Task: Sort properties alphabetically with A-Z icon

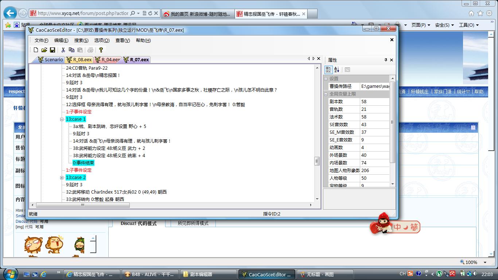Action: pos(337,70)
